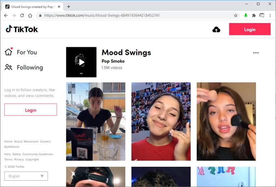Click the ByteDance footer link
Viewport: 276px width, 187px height.
coord(12,147)
